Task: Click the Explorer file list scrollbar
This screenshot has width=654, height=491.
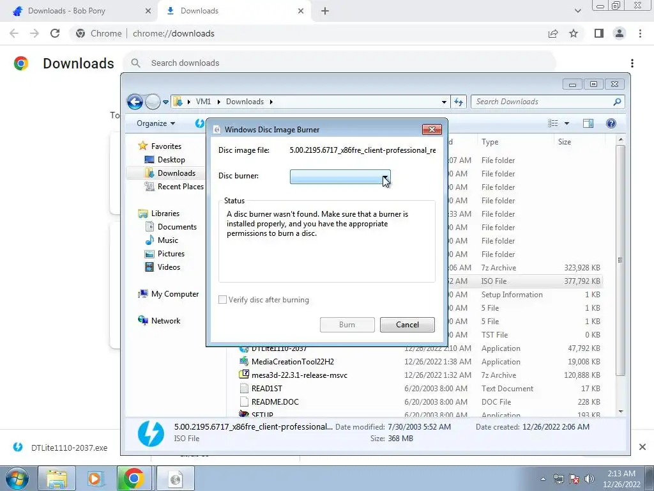Action: 621,260
